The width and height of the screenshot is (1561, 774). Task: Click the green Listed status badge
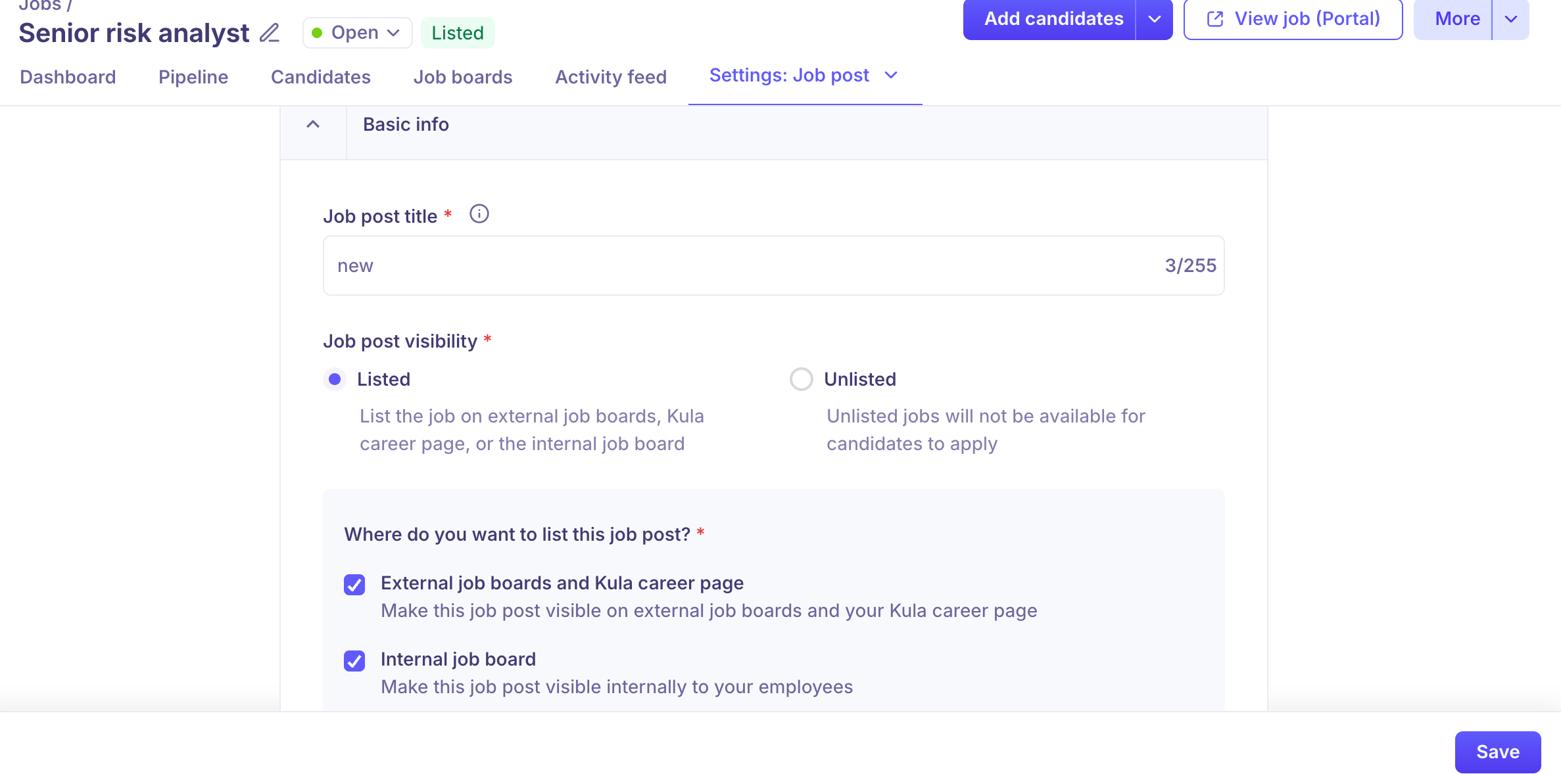tap(458, 33)
